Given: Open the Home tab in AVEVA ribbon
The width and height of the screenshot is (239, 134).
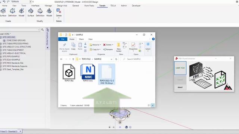Looking at the screenshot, I should 4,6.
